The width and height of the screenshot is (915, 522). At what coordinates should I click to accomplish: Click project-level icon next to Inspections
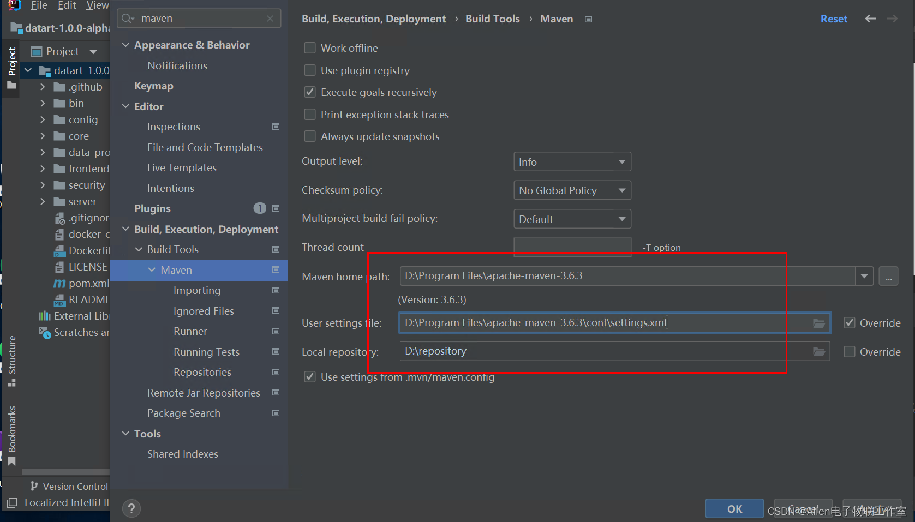tap(276, 127)
